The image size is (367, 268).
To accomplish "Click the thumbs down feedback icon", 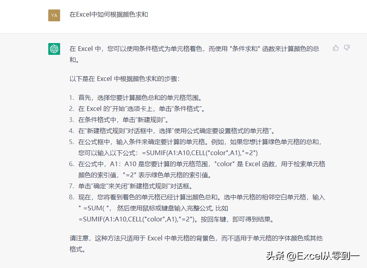I will [347, 48].
